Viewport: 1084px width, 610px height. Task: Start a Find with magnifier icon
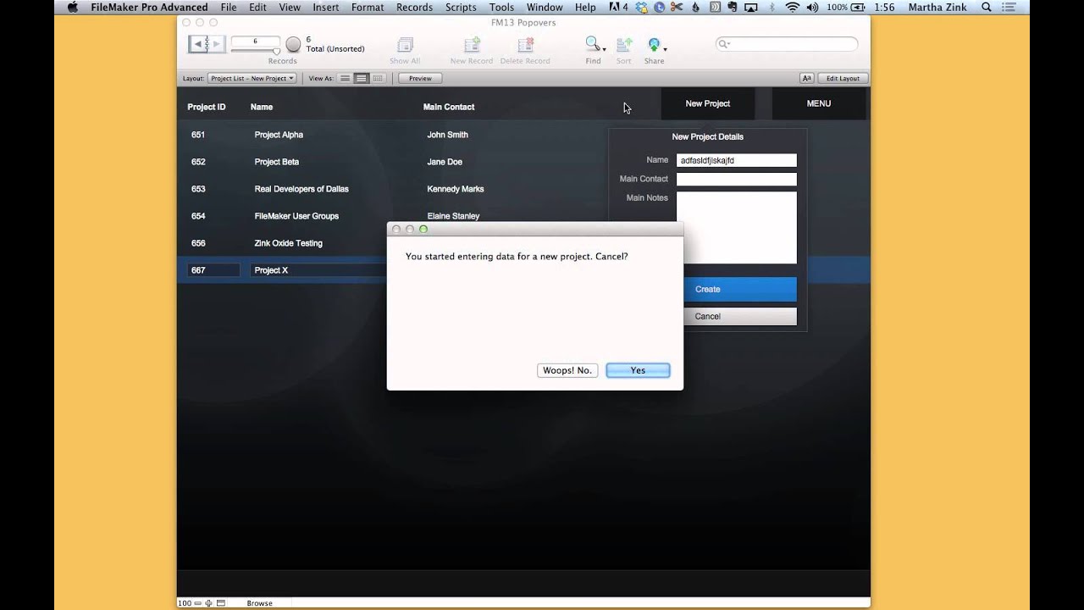(x=592, y=44)
